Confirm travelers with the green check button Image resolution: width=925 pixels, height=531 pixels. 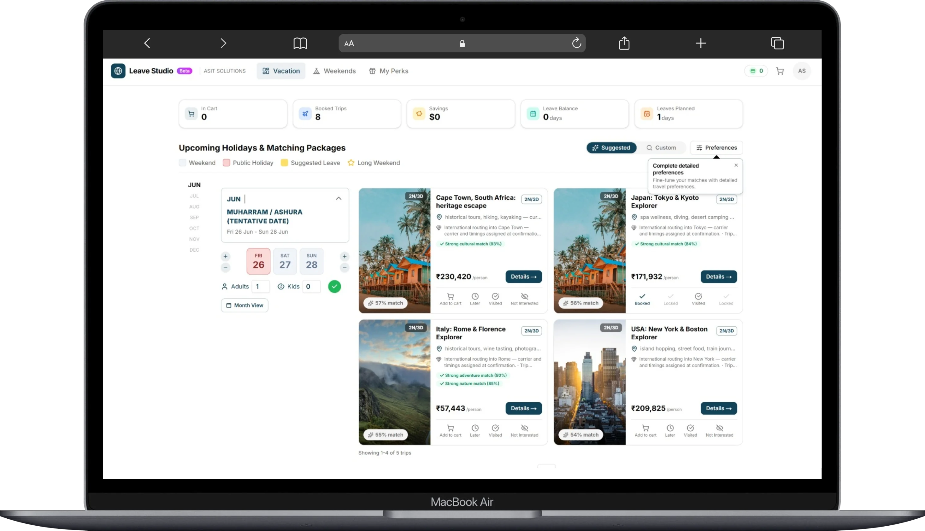click(334, 287)
